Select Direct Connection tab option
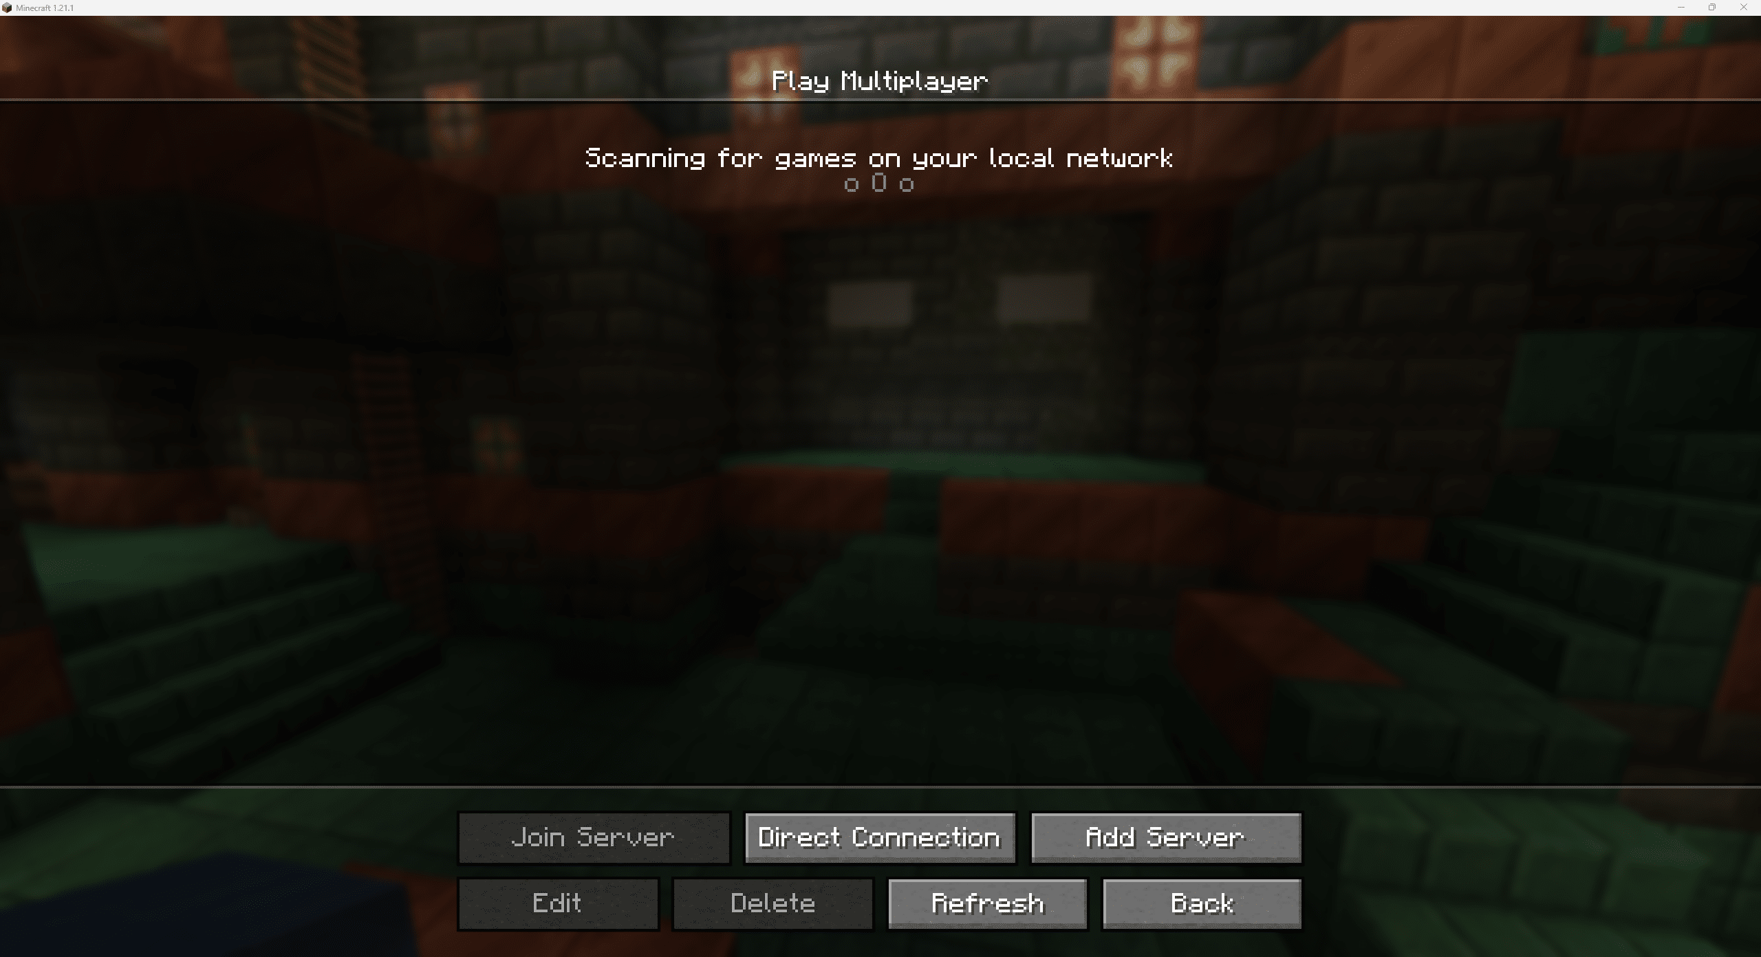 pos(880,837)
